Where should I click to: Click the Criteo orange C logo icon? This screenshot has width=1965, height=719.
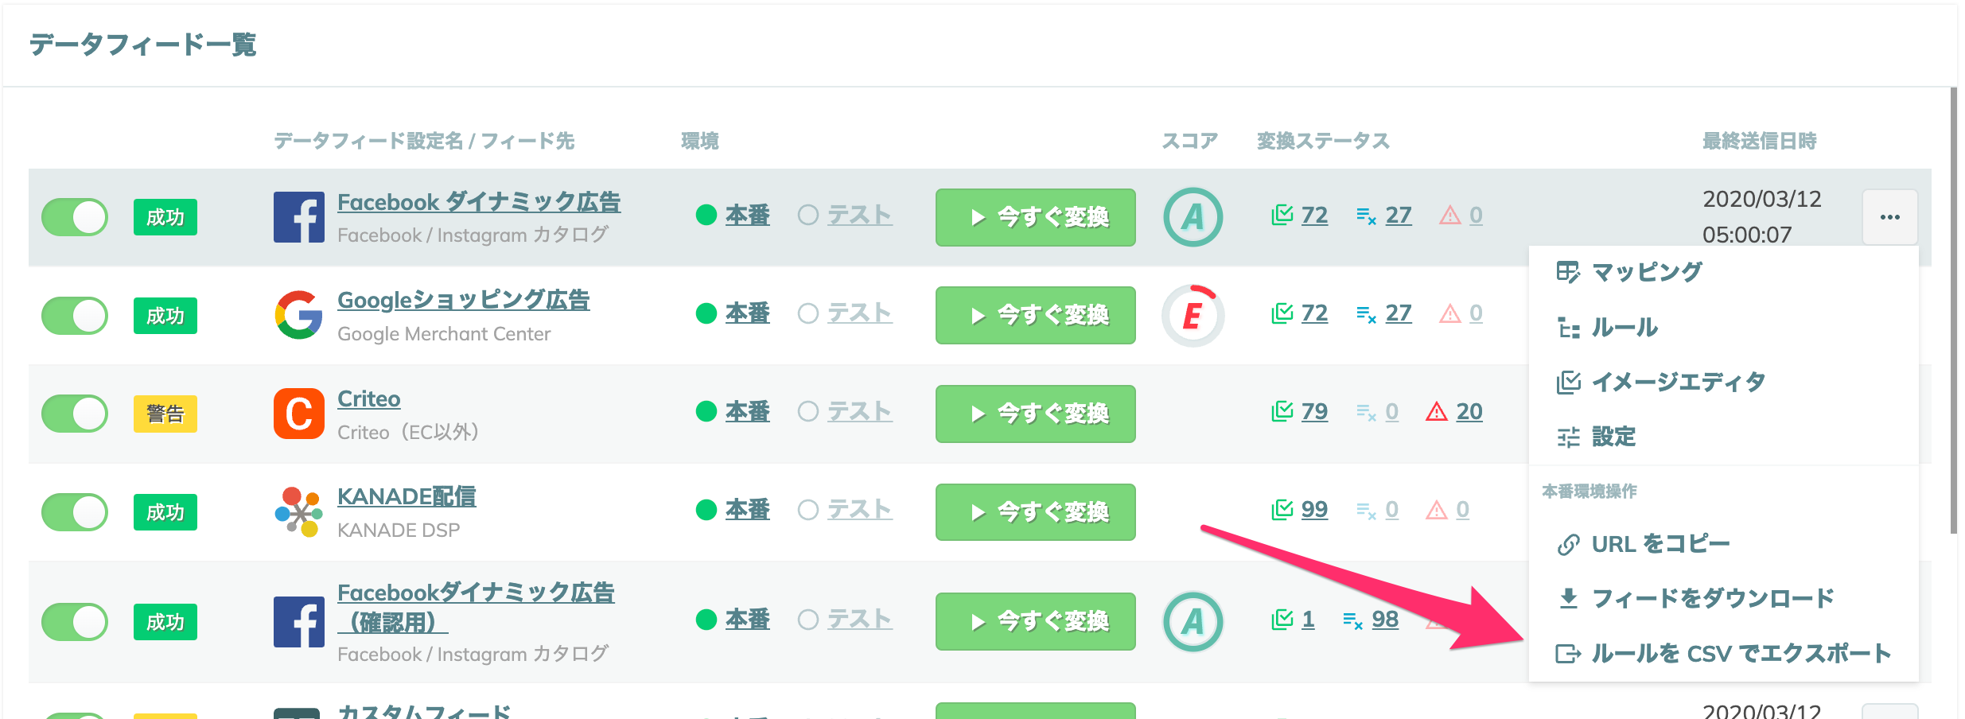(298, 414)
